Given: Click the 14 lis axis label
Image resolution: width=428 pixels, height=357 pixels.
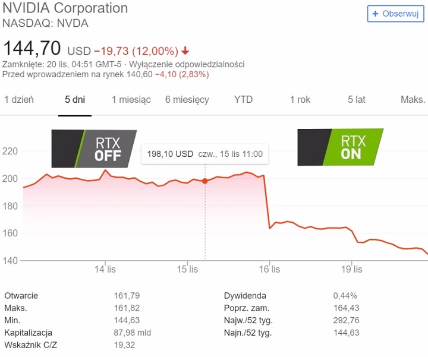Looking at the screenshot, I should 106,269.
